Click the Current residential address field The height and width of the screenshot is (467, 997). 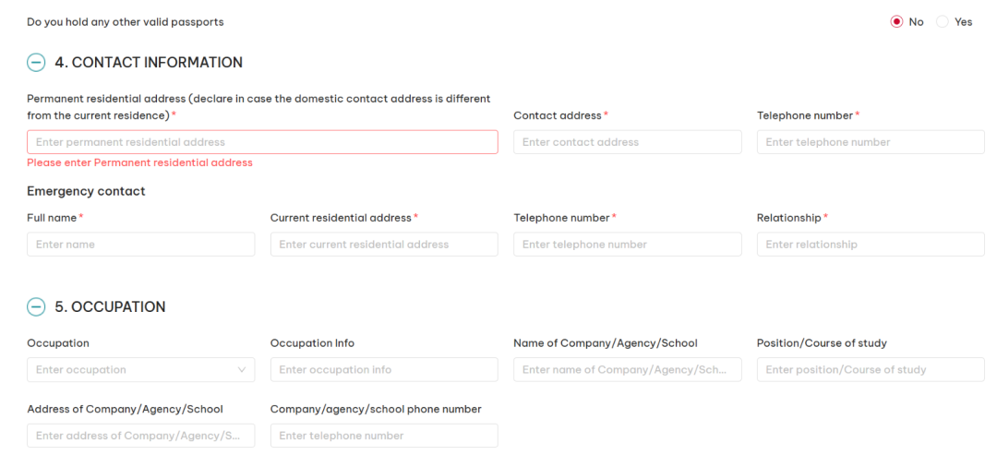383,245
